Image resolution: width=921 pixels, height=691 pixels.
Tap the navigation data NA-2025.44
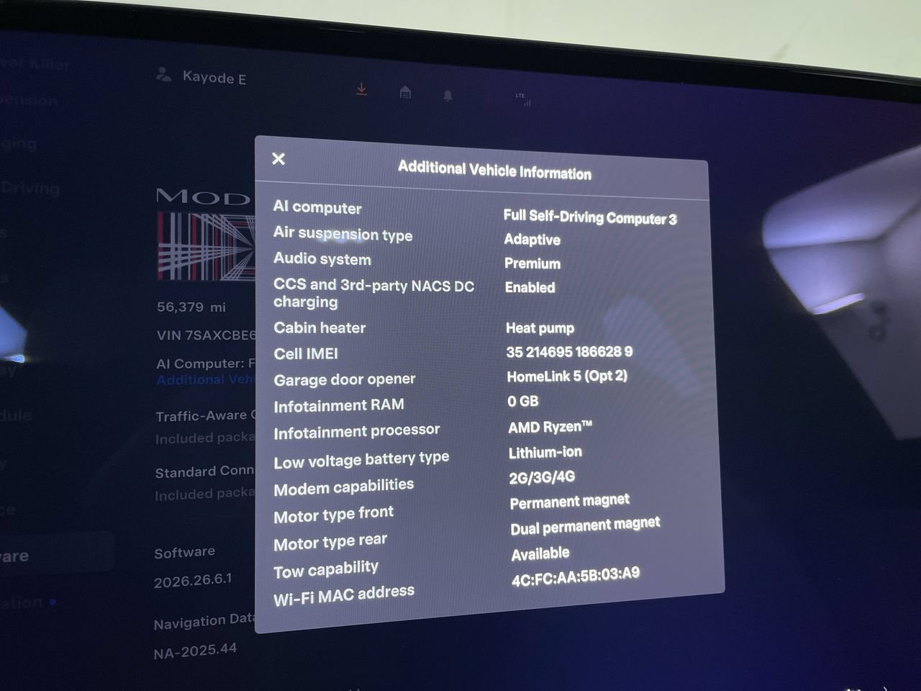point(195,651)
